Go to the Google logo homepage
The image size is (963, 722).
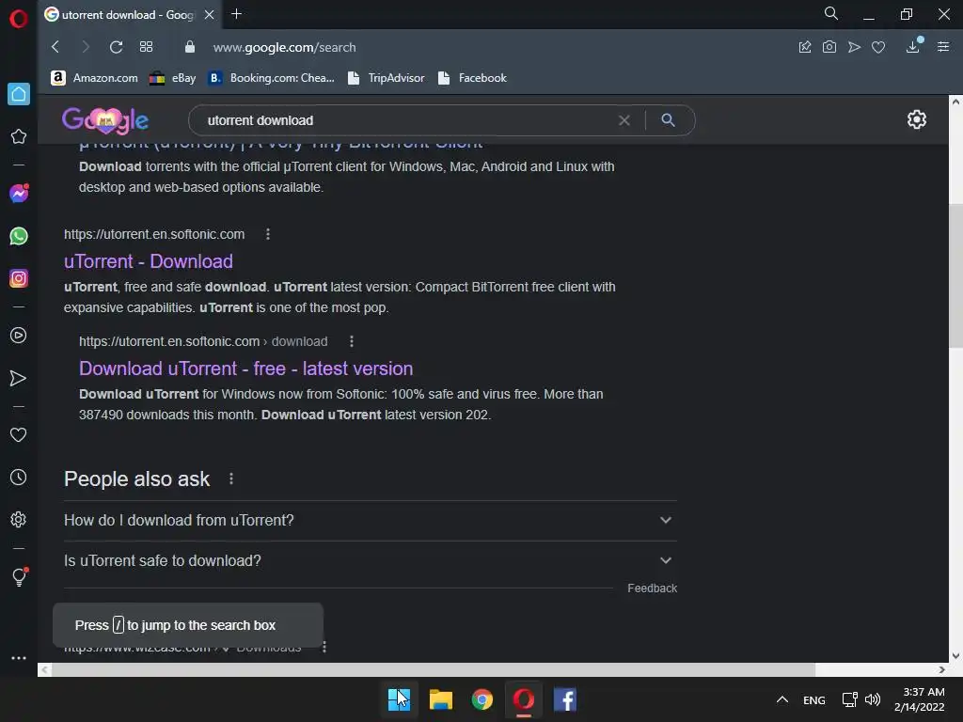[x=105, y=120]
